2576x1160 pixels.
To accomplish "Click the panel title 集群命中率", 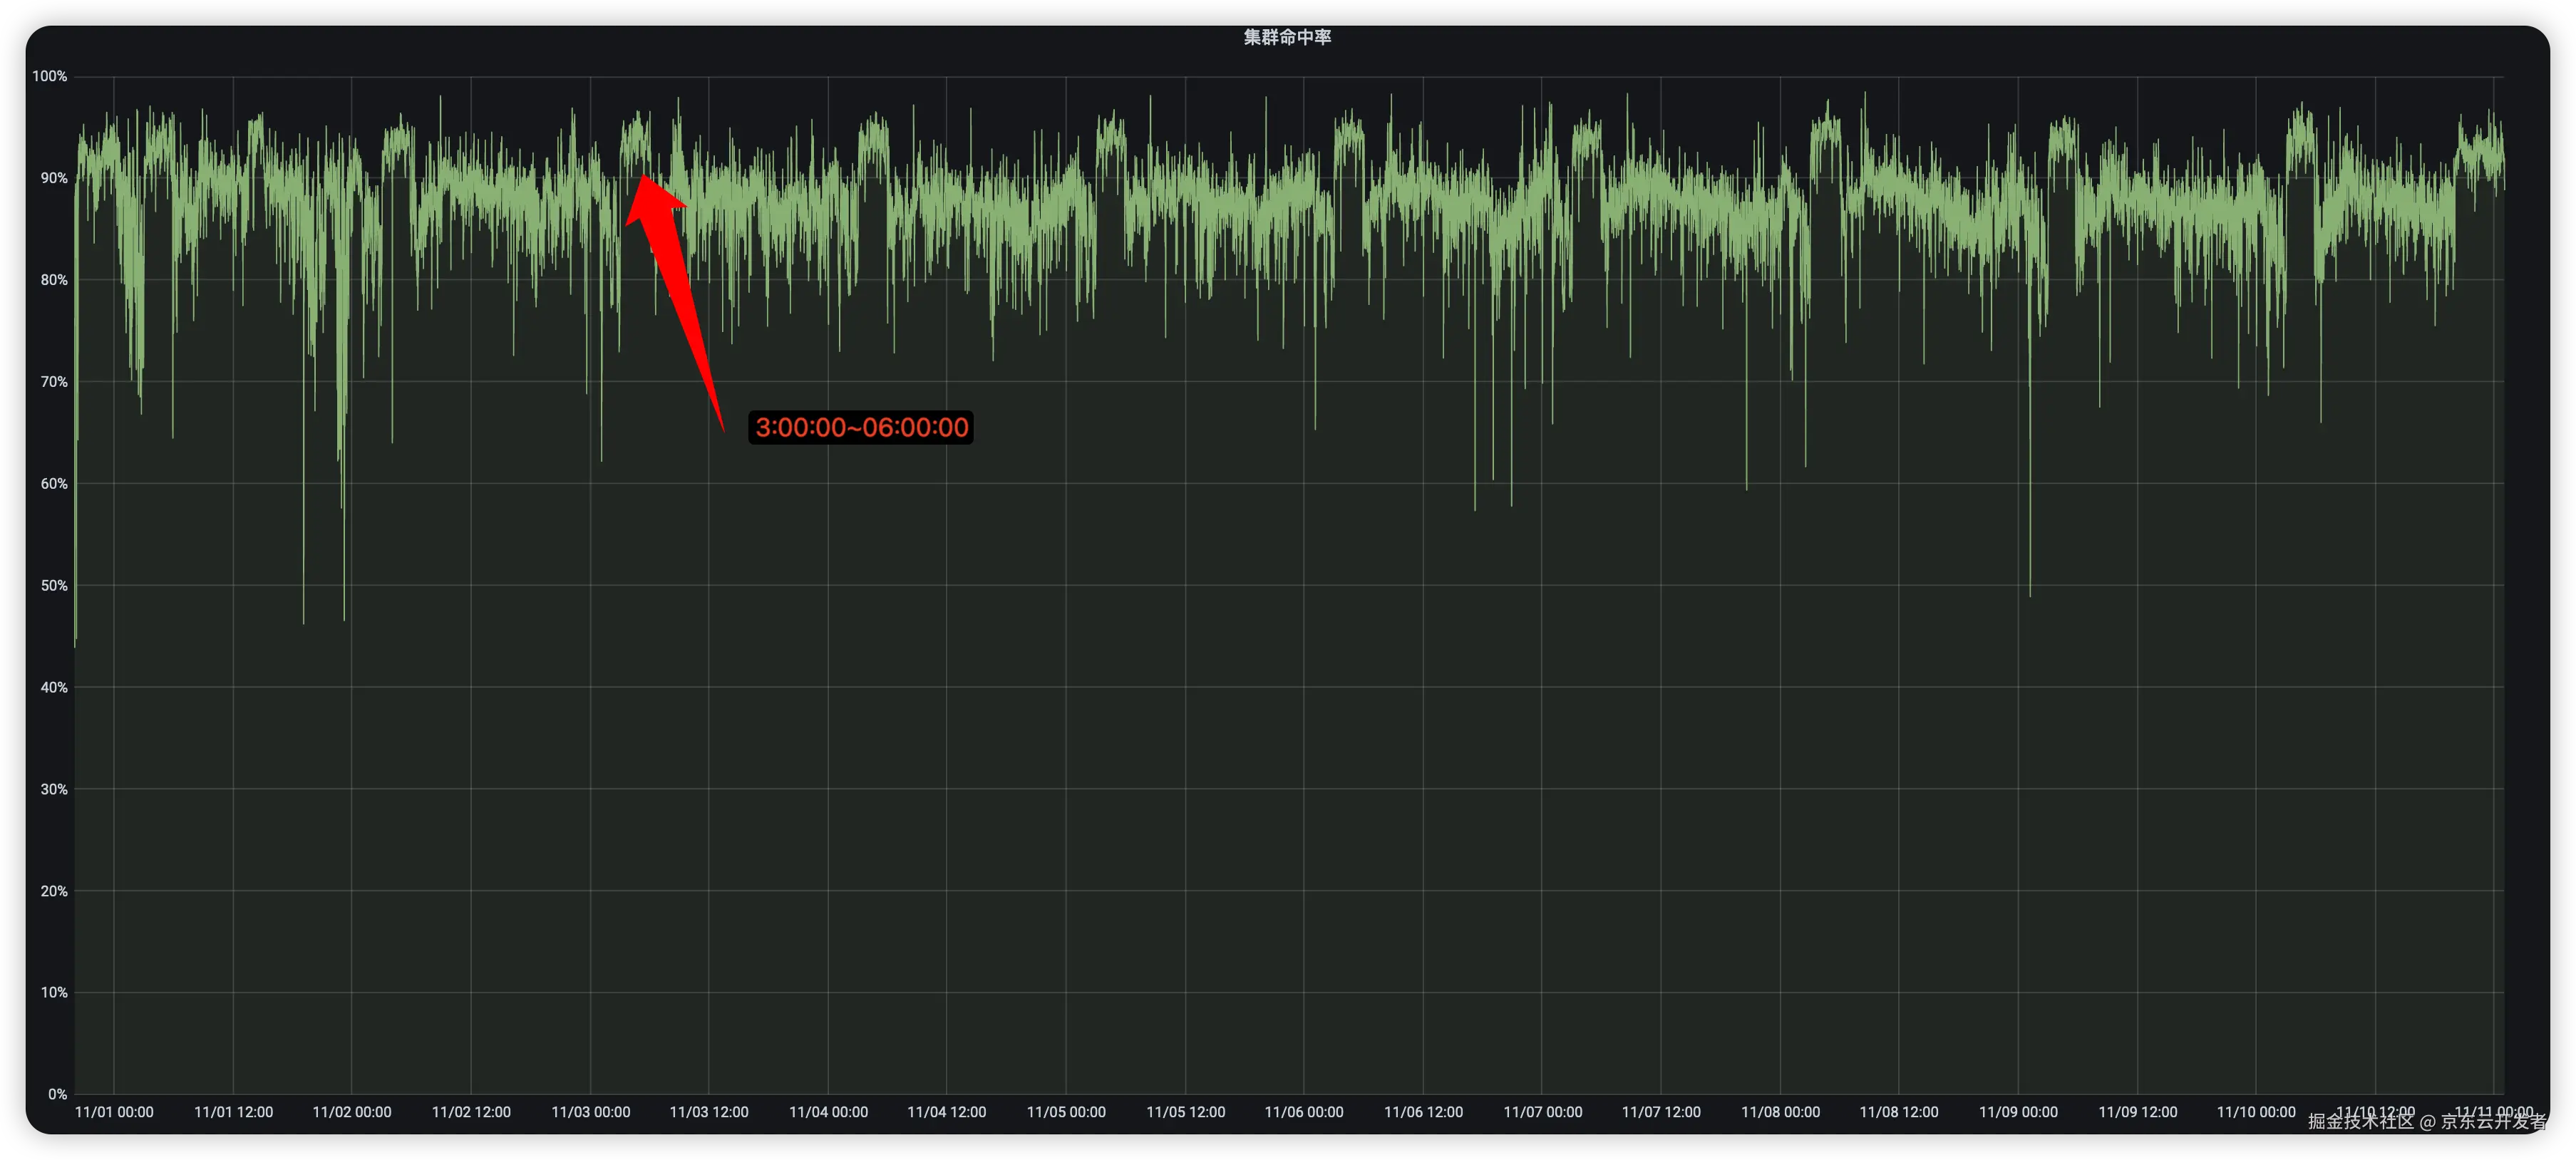I will pyautogui.click(x=1287, y=37).
